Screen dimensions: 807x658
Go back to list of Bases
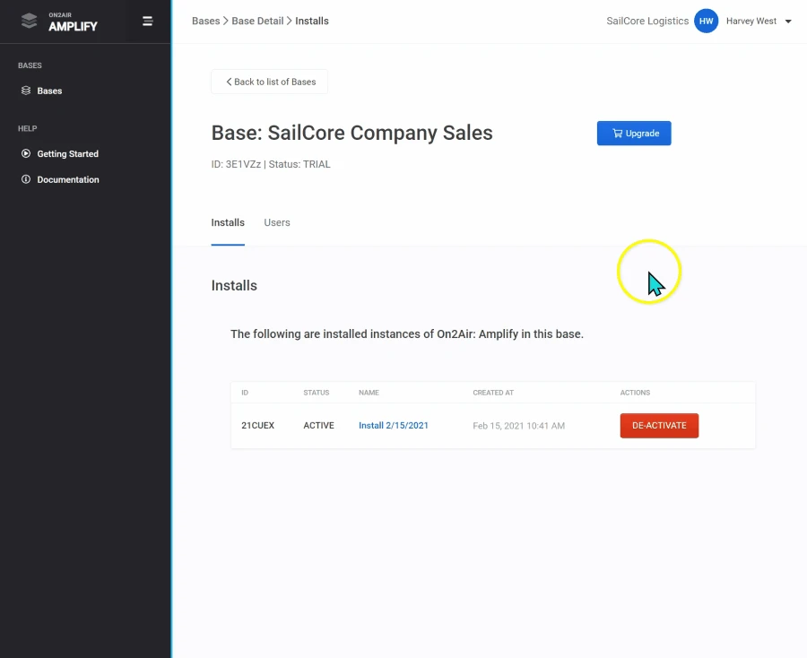270,82
